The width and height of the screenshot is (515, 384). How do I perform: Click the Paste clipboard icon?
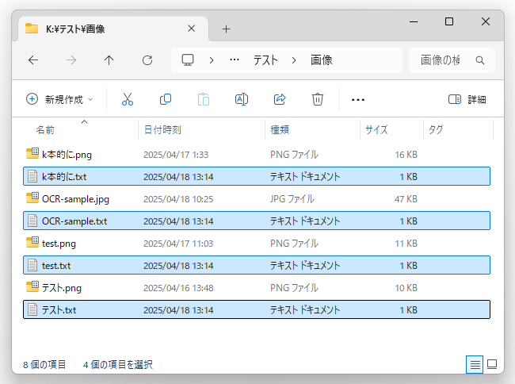pos(204,99)
